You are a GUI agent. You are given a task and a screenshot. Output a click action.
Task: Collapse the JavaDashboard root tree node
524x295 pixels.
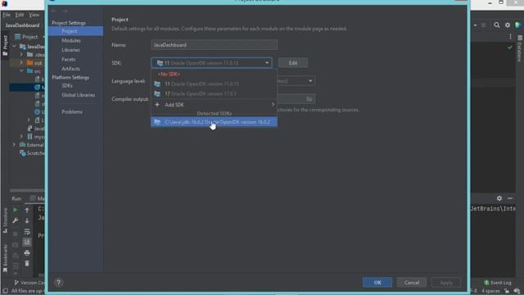click(x=15, y=47)
